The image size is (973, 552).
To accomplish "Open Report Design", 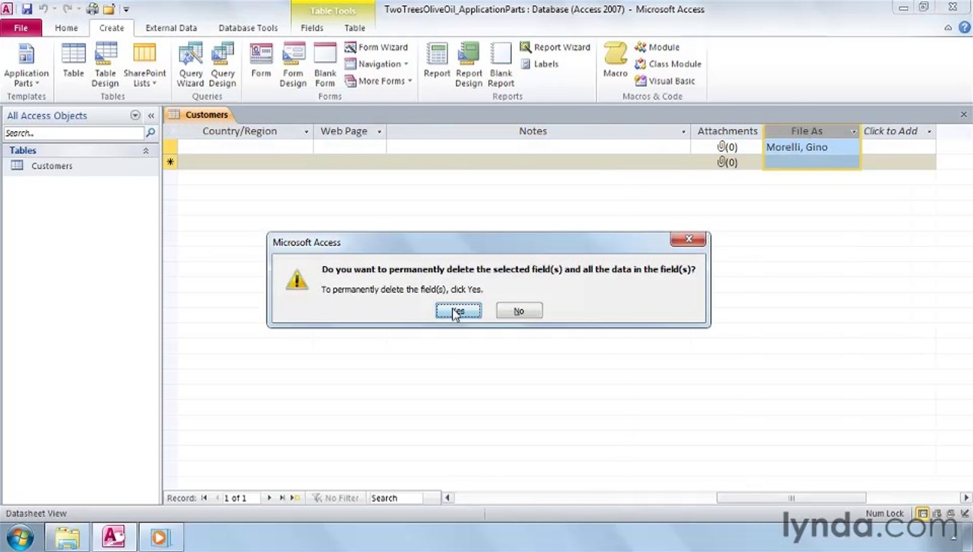I will pos(469,66).
